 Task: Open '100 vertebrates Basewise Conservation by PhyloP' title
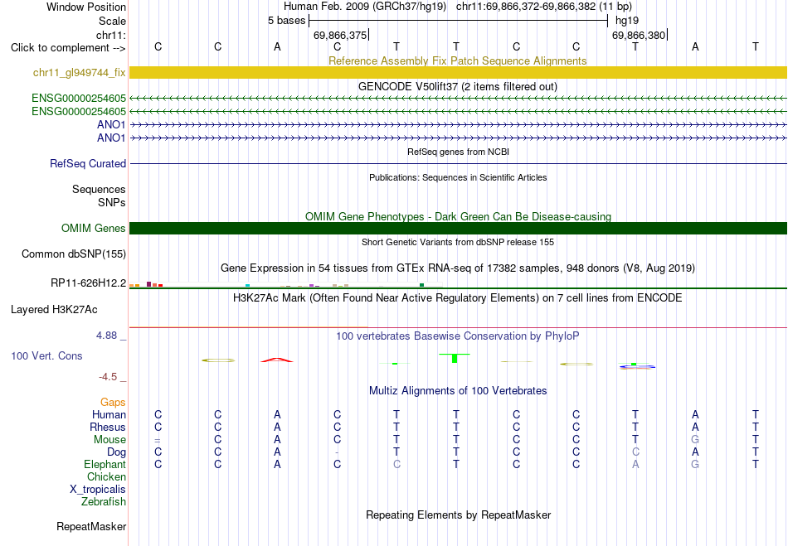tap(458, 336)
